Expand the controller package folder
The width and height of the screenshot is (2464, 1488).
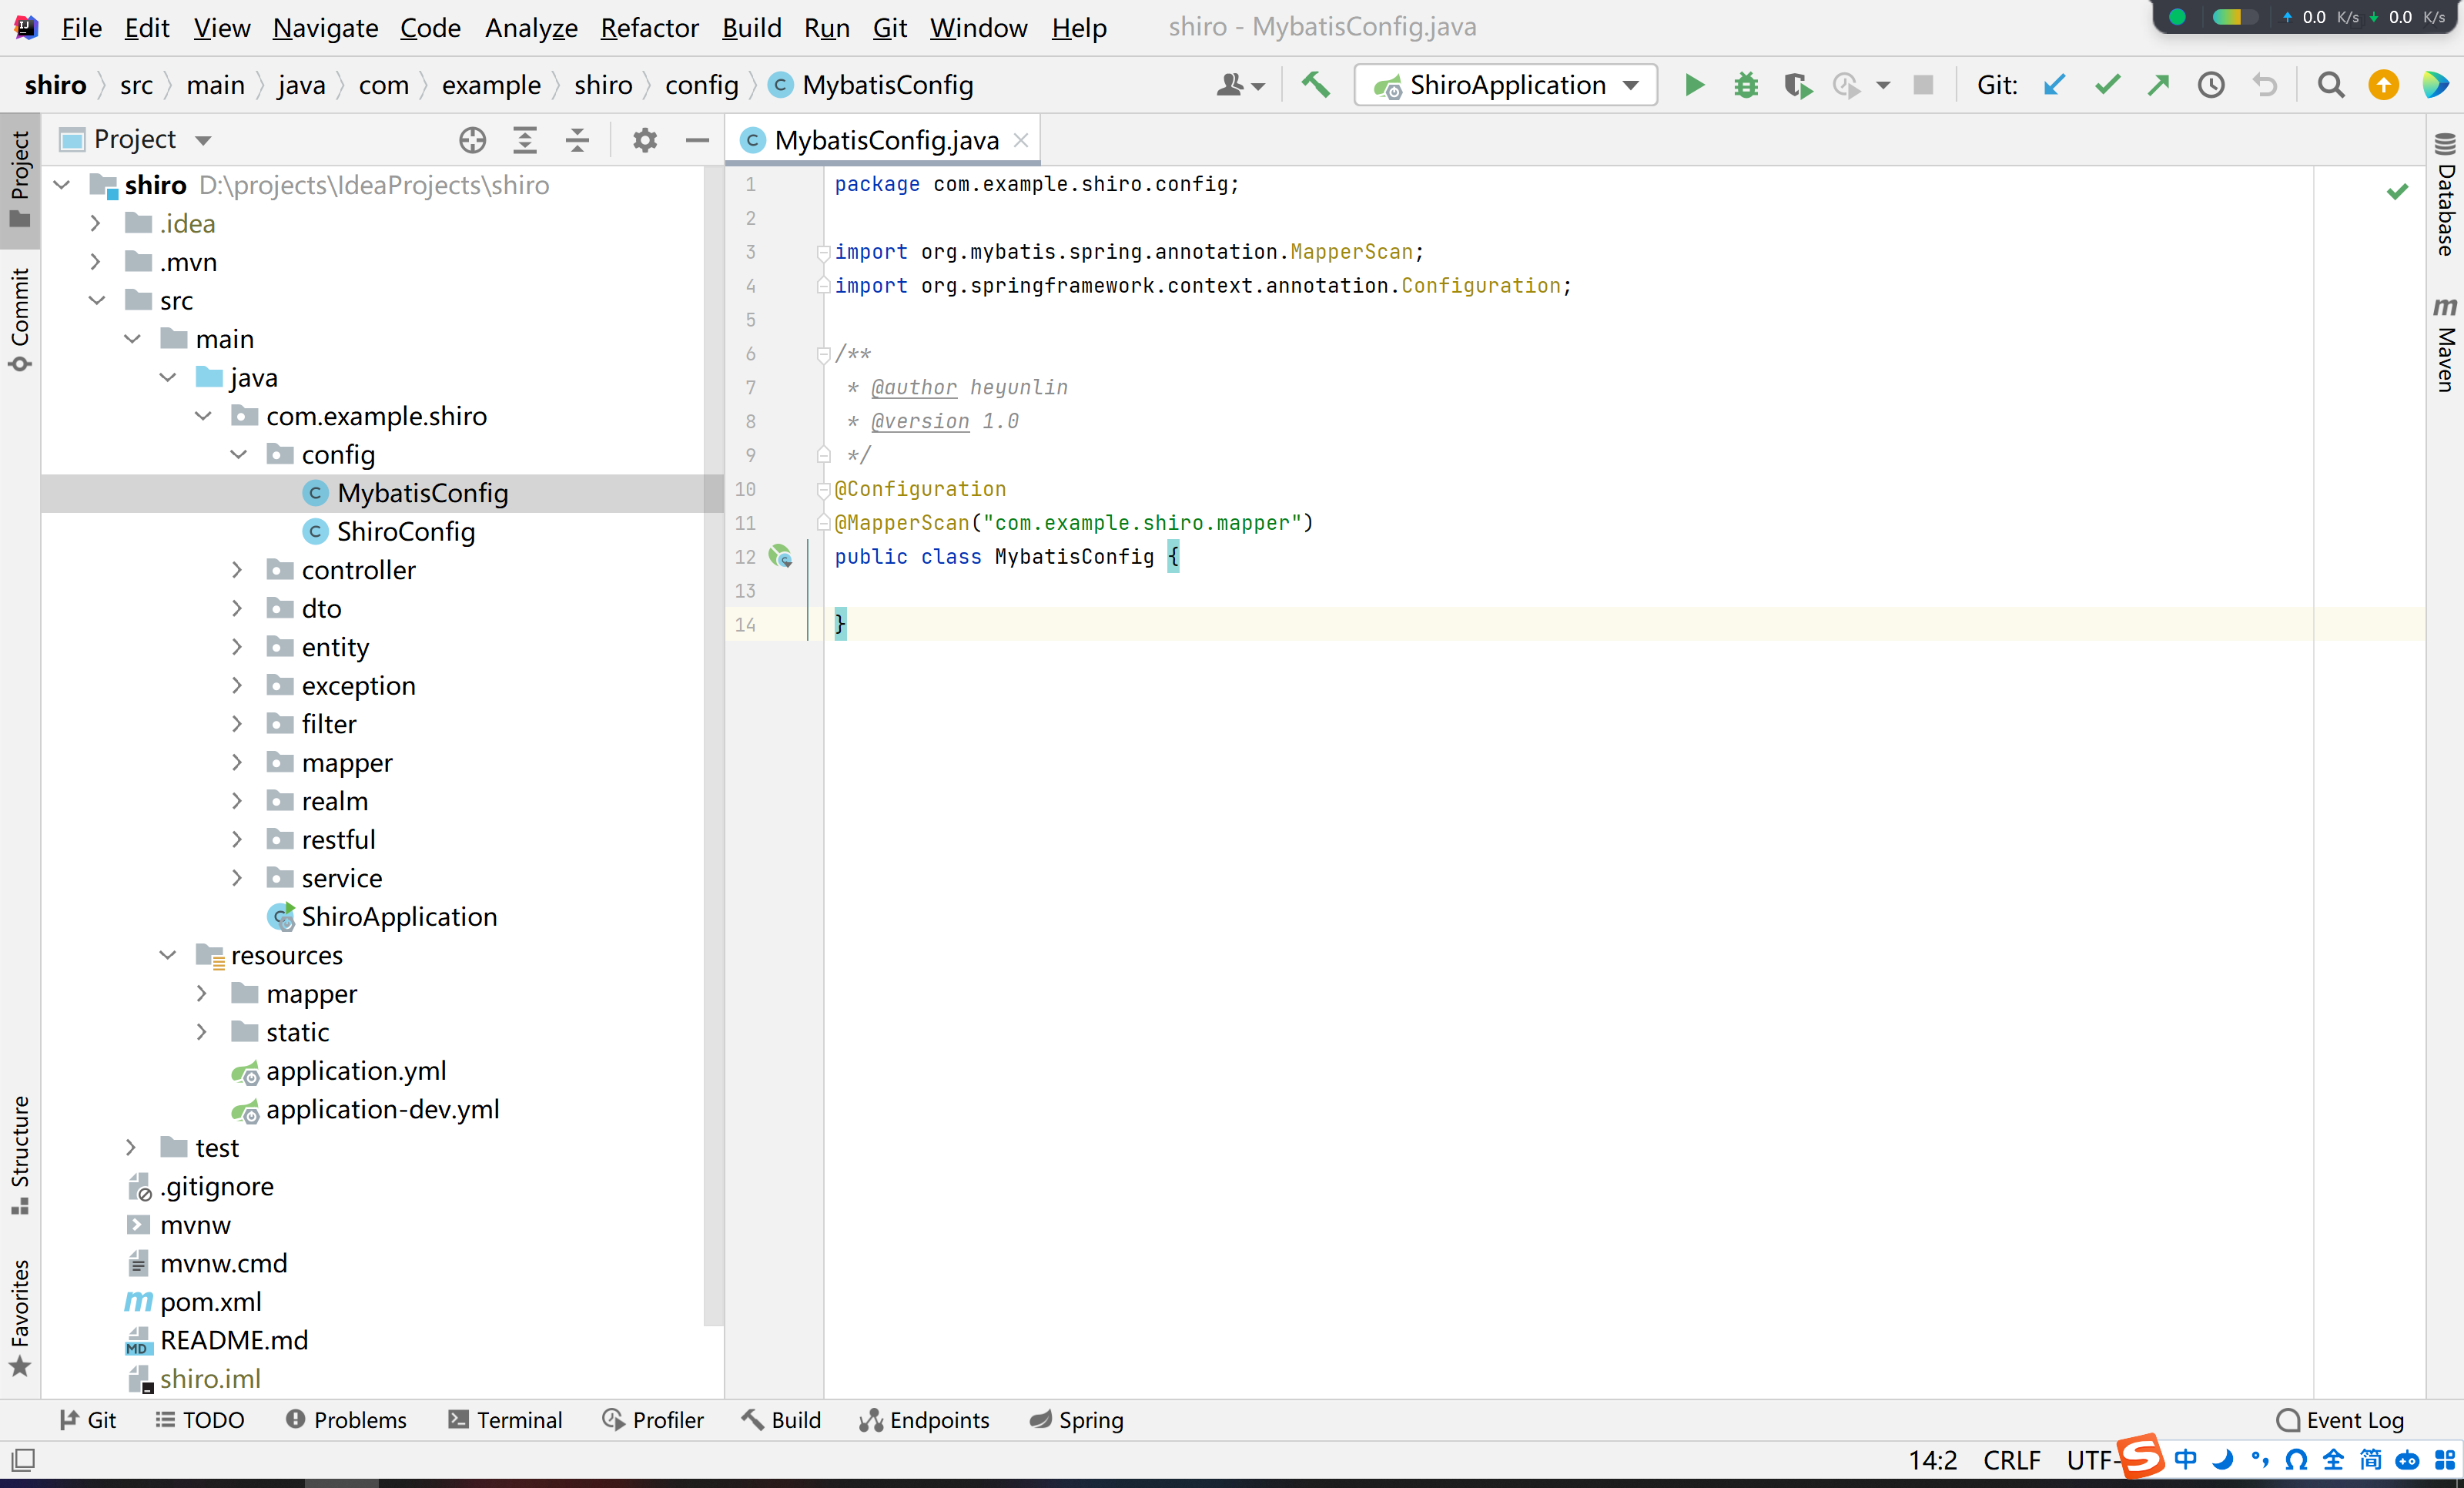(237, 570)
